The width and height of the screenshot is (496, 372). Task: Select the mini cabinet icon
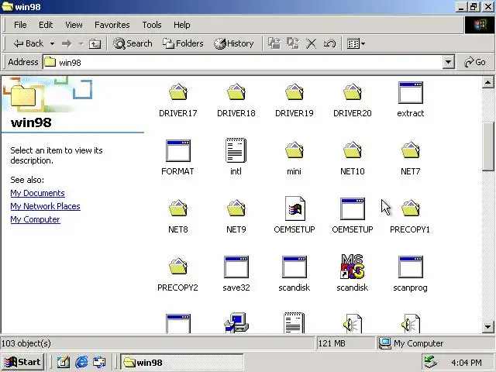coord(294,150)
